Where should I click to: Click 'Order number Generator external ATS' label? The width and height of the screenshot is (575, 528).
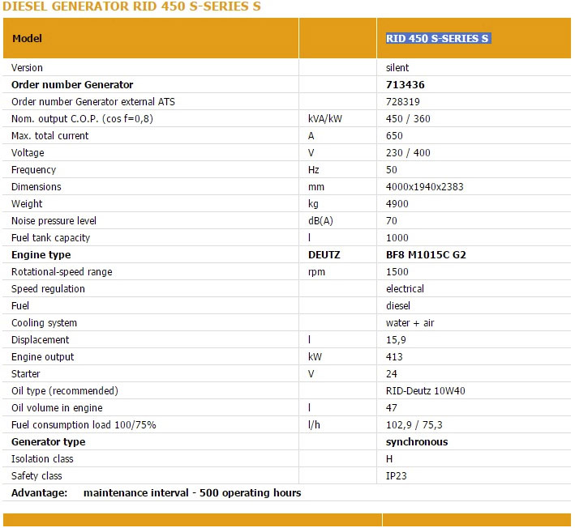93,102
